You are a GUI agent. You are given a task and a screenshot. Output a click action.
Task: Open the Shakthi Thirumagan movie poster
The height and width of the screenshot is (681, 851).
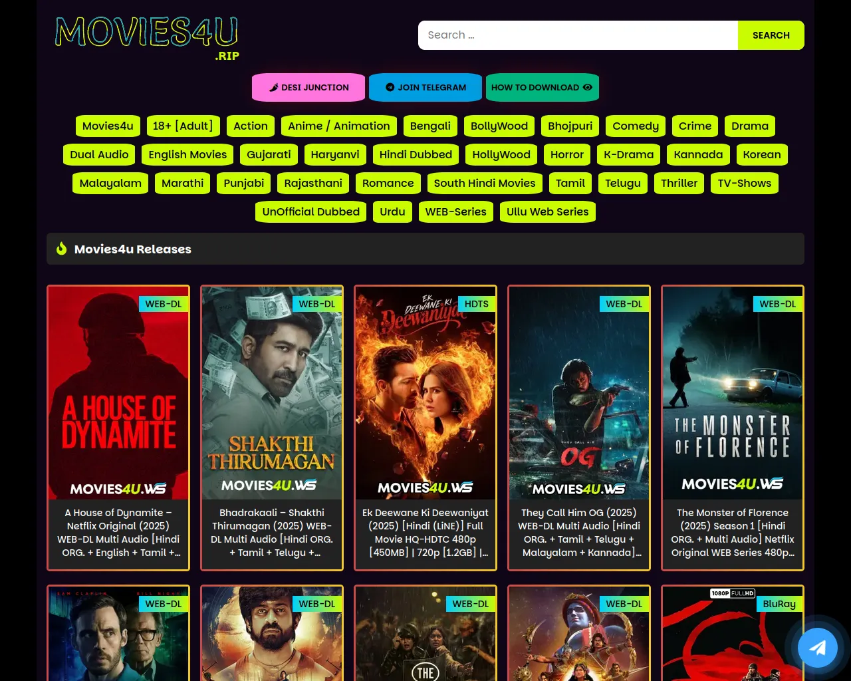tap(272, 392)
